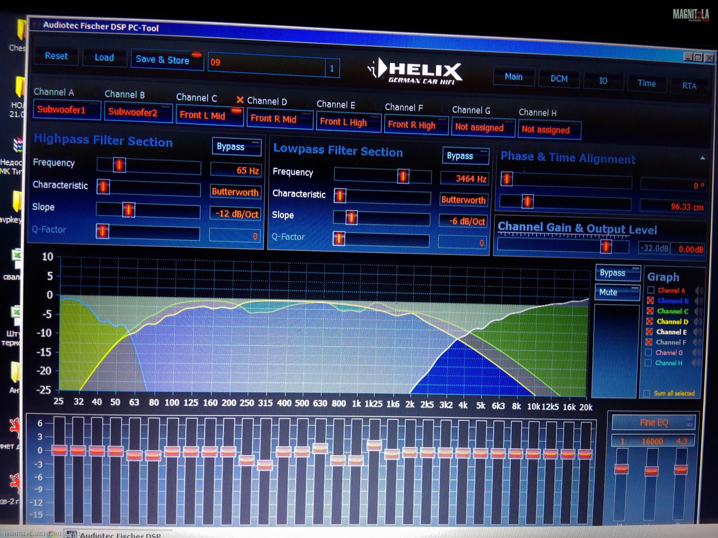Click the highpass Frequency slider handle

119,165
